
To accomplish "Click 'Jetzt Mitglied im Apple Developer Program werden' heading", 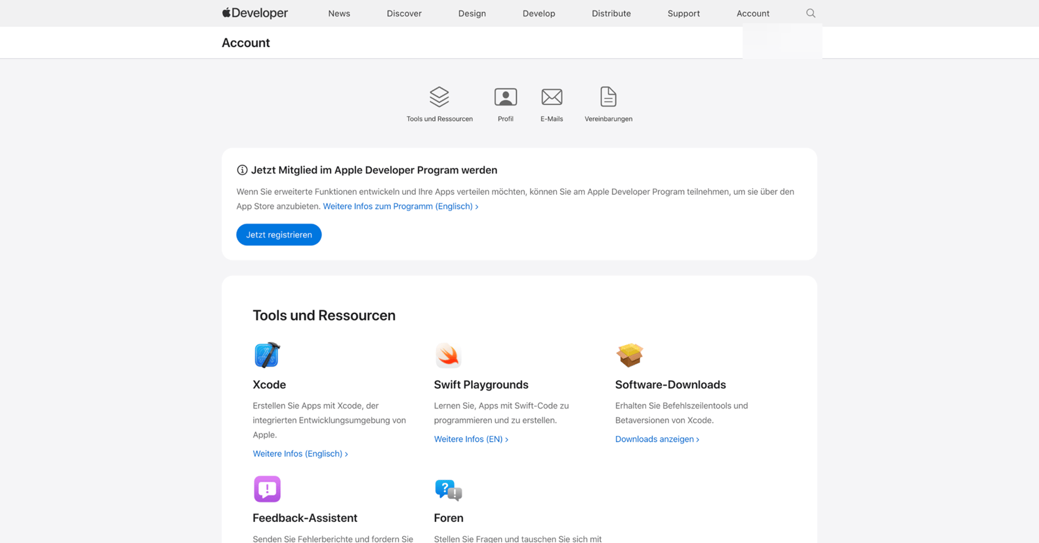I will coord(374,170).
